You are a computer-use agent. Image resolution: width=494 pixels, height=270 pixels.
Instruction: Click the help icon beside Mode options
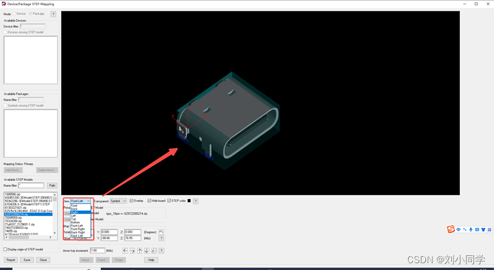tap(53, 14)
